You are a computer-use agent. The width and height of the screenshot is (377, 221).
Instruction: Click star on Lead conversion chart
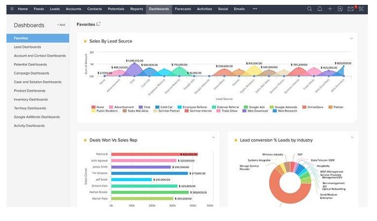tap(236, 141)
